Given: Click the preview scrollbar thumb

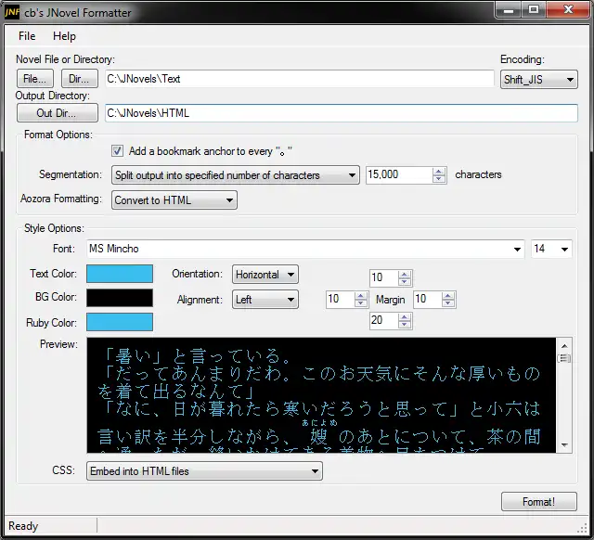Looking at the screenshot, I should pos(564,358).
